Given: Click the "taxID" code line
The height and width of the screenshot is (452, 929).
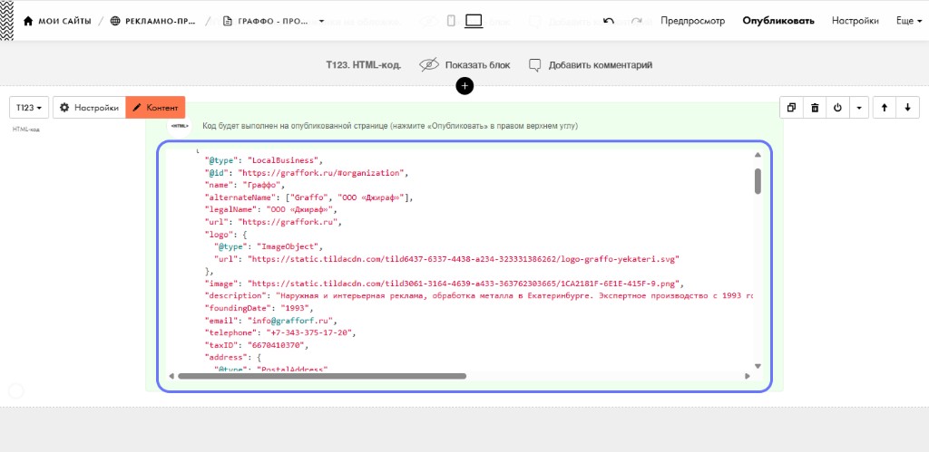Looking at the screenshot, I should tap(257, 345).
